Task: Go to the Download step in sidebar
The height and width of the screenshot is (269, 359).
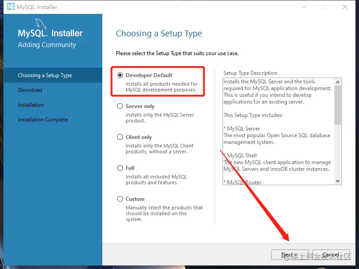Action: tap(30, 90)
